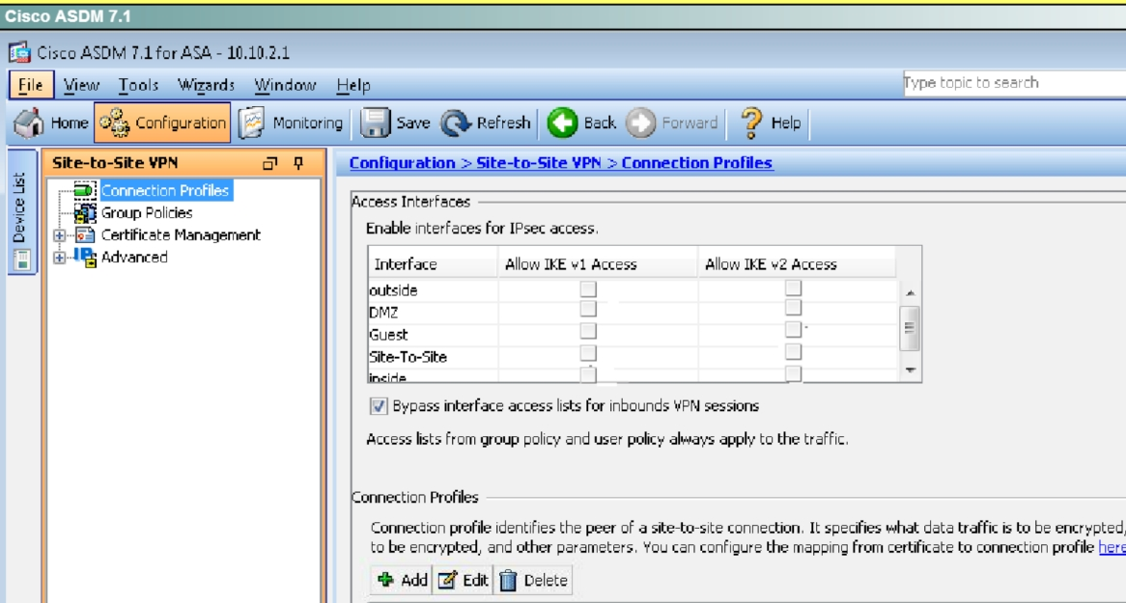Check IKE v1 access for DMZ
This screenshot has width=1126, height=603.
point(588,309)
